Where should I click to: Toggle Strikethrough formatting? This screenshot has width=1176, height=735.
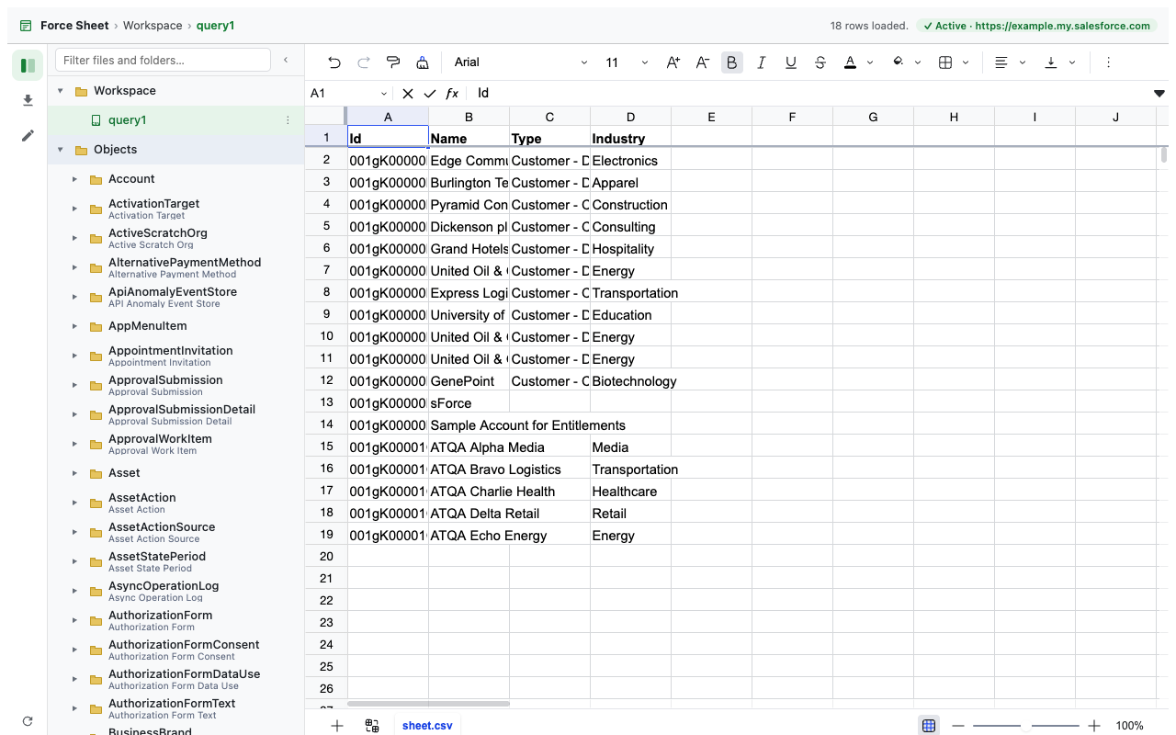820,62
